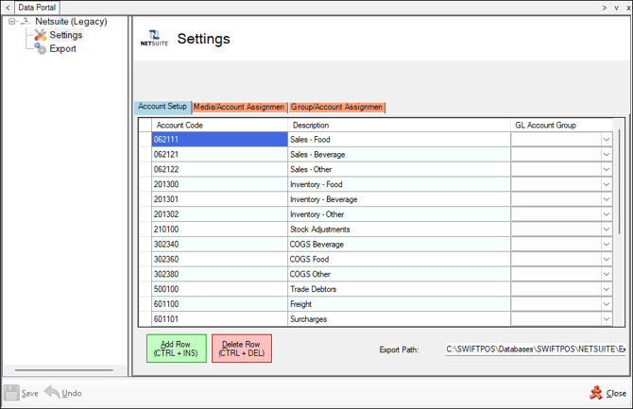Select account code cell 062122
This screenshot has height=409, width=633.
pos(219,170)
